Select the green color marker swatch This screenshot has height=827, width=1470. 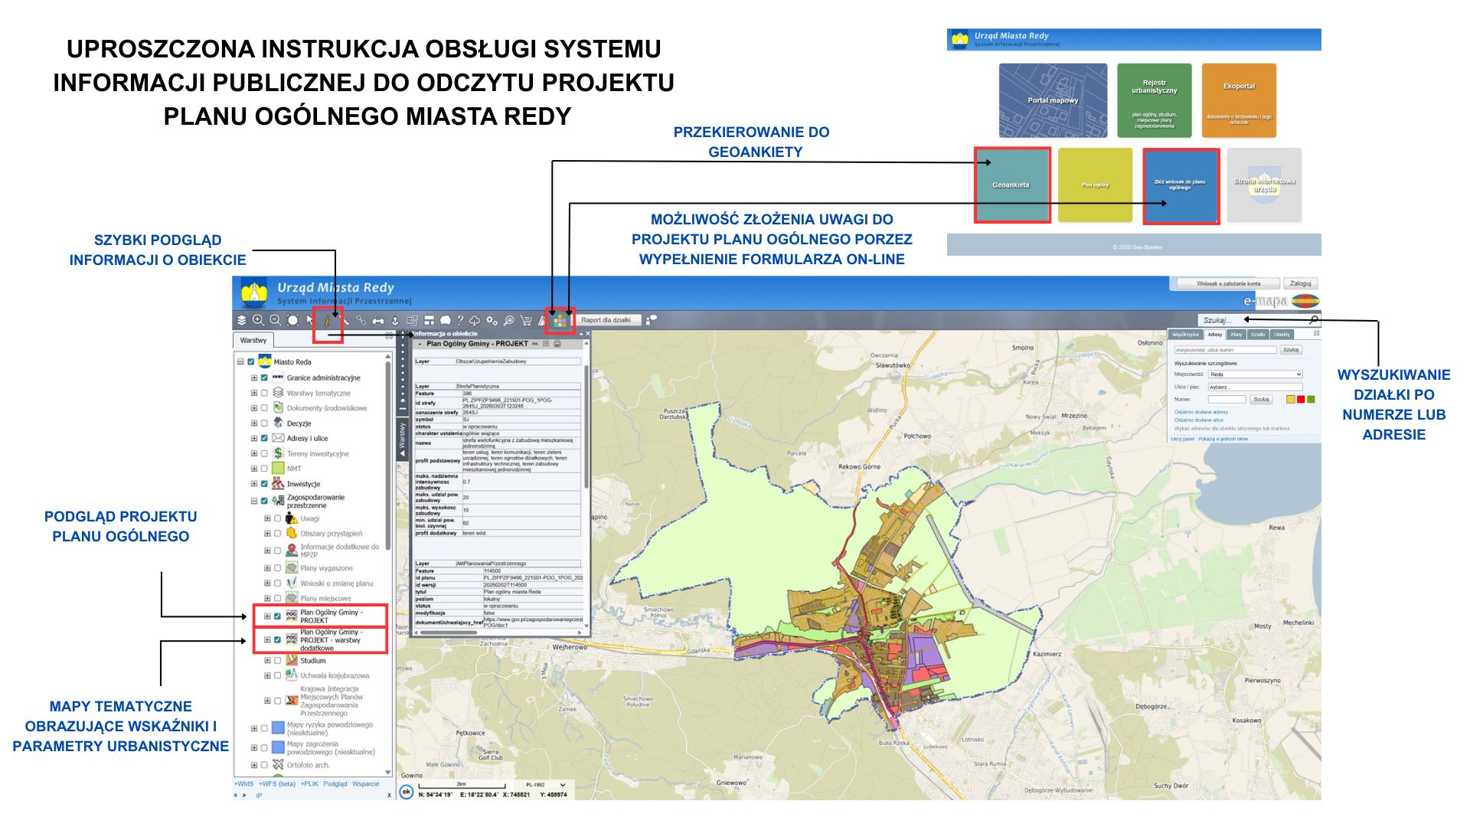[x=1310, y=400]
